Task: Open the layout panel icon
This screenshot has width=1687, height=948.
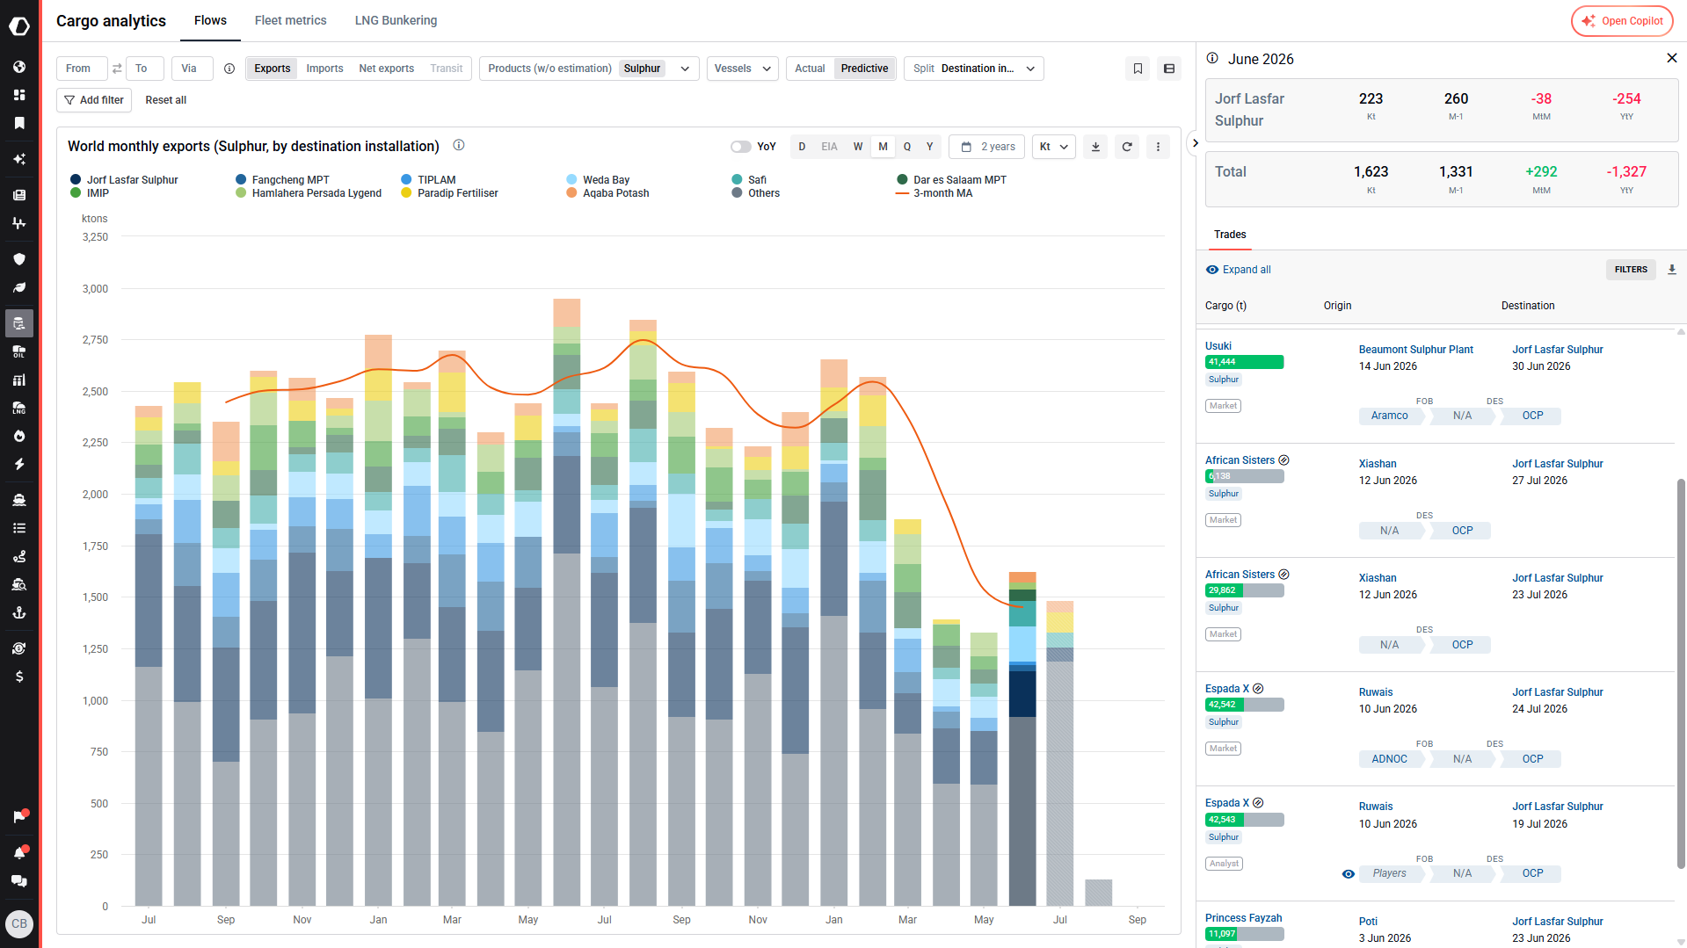Action: [1169, 69]
